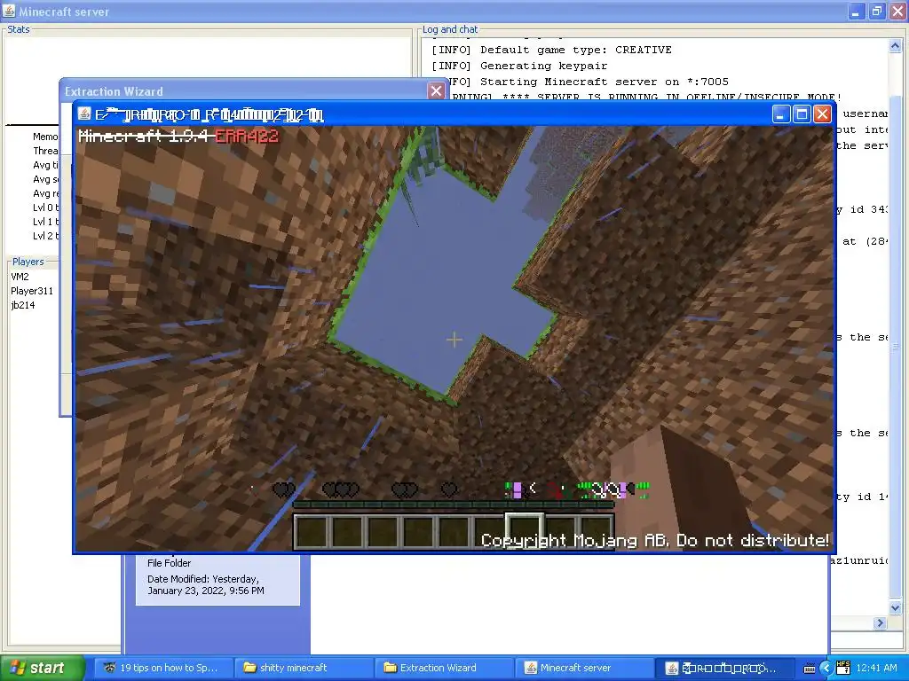Select the second hotbar slot in Minecraft
This screenshot has height=681, width=909.
pos(347,532)
